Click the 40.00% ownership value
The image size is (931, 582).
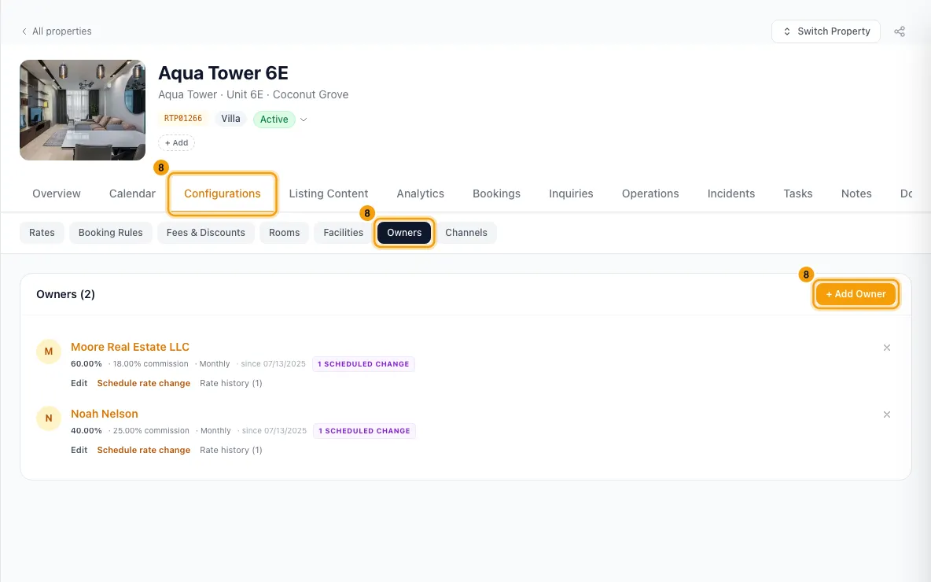point(86,431)
